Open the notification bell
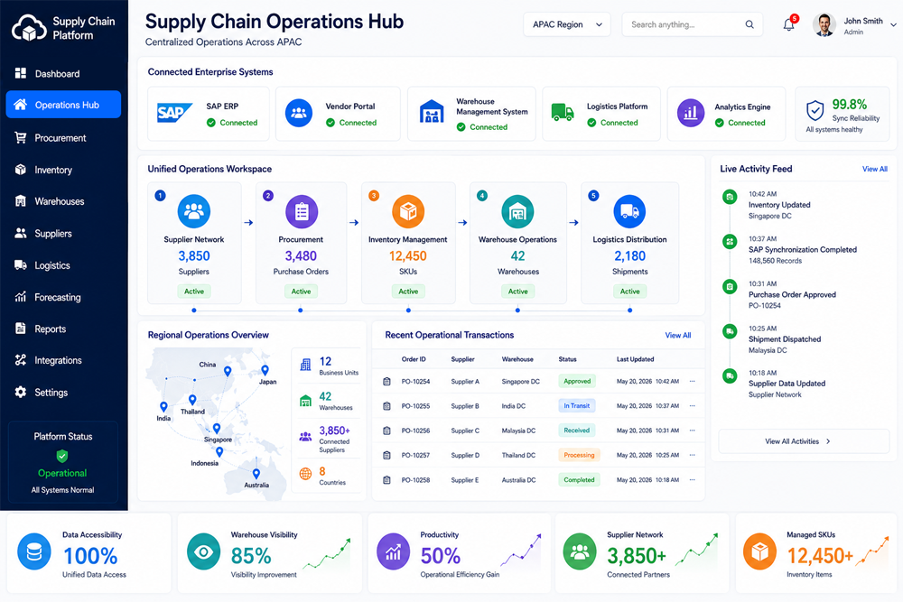 (788, 24)
